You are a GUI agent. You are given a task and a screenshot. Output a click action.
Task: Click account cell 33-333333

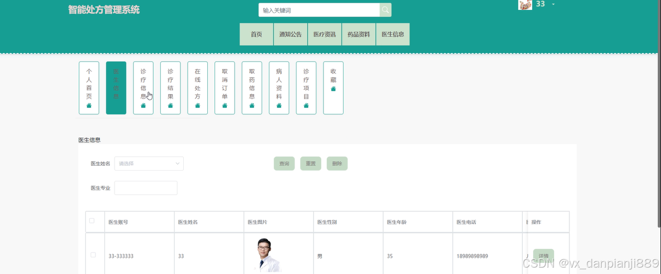(x=121, y=256)
